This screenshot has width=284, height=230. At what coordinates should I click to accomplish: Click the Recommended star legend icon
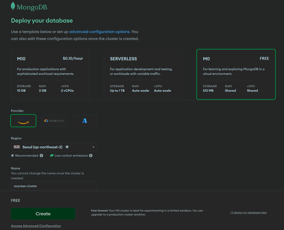tap(12, 155)
